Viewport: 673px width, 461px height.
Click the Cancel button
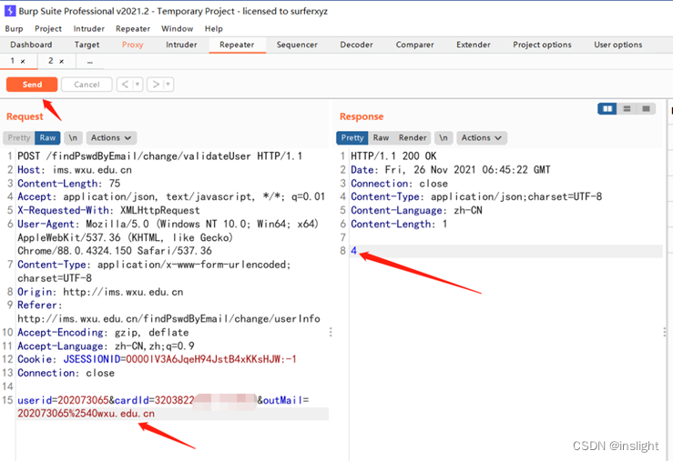(x=87, y=85)
